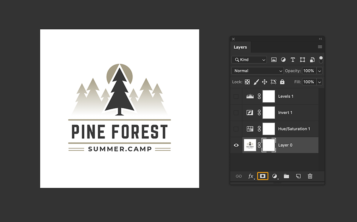
Task: Select the Invert 1 layer name
Action: pos(285,113)
